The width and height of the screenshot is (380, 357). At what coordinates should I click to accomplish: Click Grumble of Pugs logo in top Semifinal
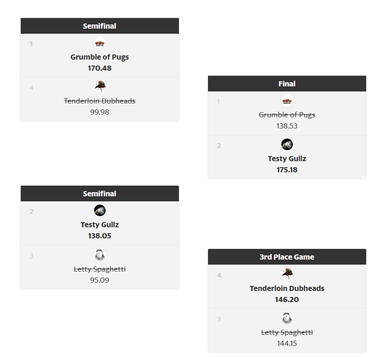100,43
